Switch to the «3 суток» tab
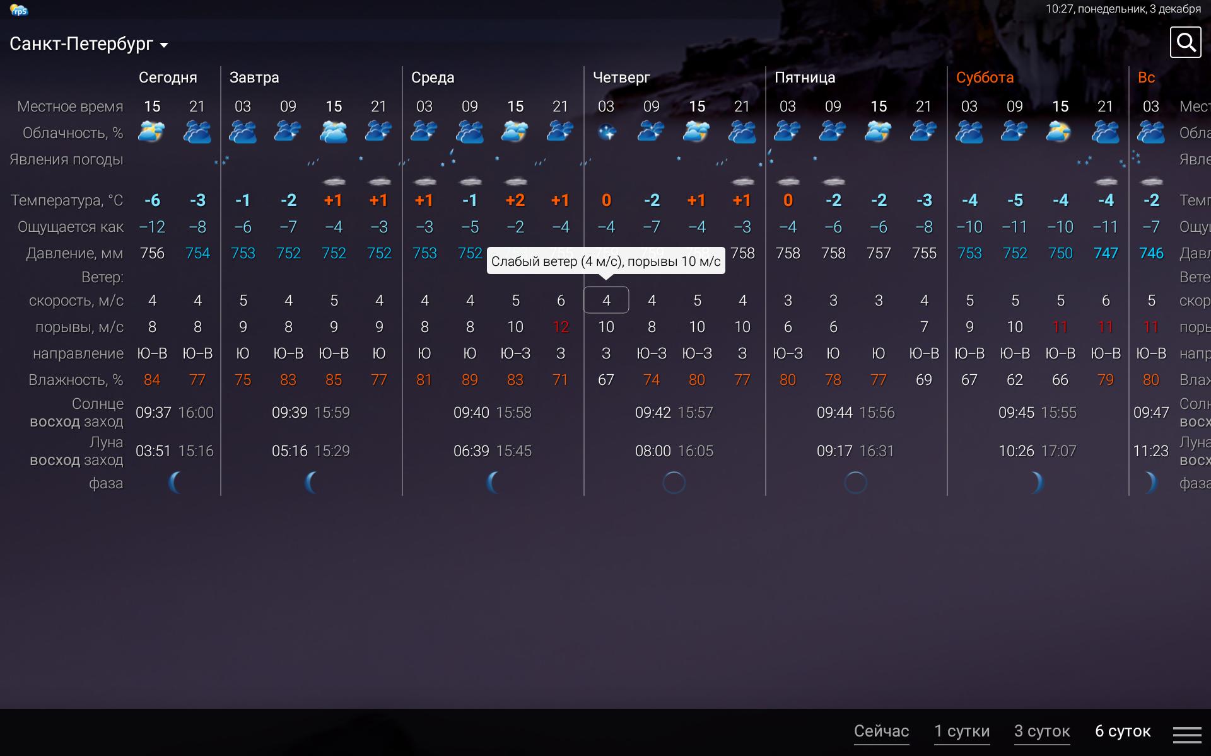The image size is (1211, 756). pyautogui.click(x=1044, y=730)
